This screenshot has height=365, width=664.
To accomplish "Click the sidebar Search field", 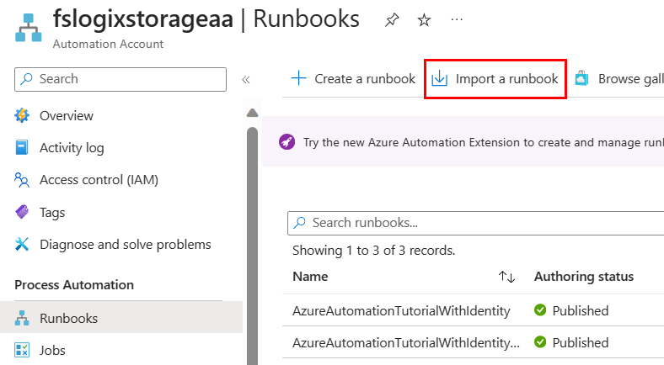I will pos(120,79).
